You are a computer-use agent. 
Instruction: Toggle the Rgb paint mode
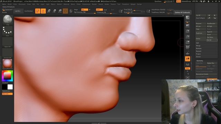pyautogui.click(x=85, y=10)
